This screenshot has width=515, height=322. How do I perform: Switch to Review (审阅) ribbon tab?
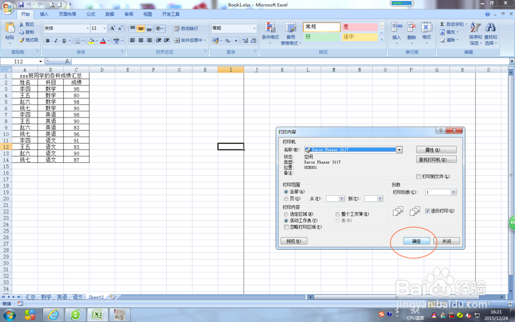(x=129, y=14)
